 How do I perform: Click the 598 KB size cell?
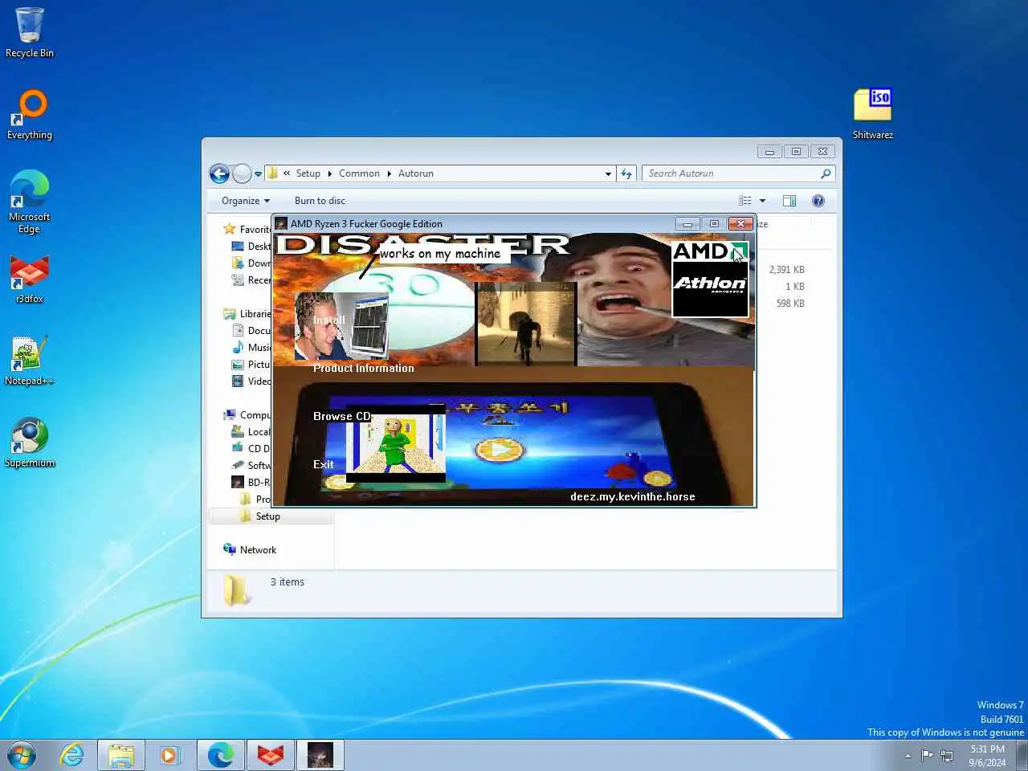[790, 304]
